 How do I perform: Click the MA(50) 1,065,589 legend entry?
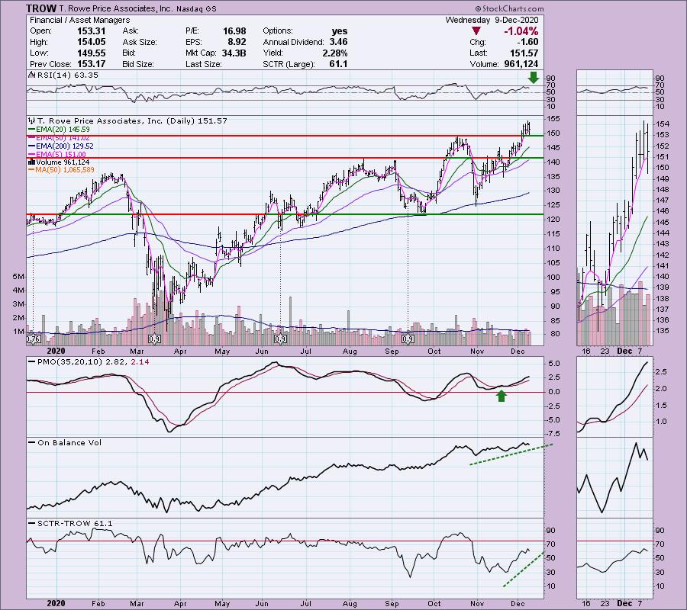pos(66,170)
